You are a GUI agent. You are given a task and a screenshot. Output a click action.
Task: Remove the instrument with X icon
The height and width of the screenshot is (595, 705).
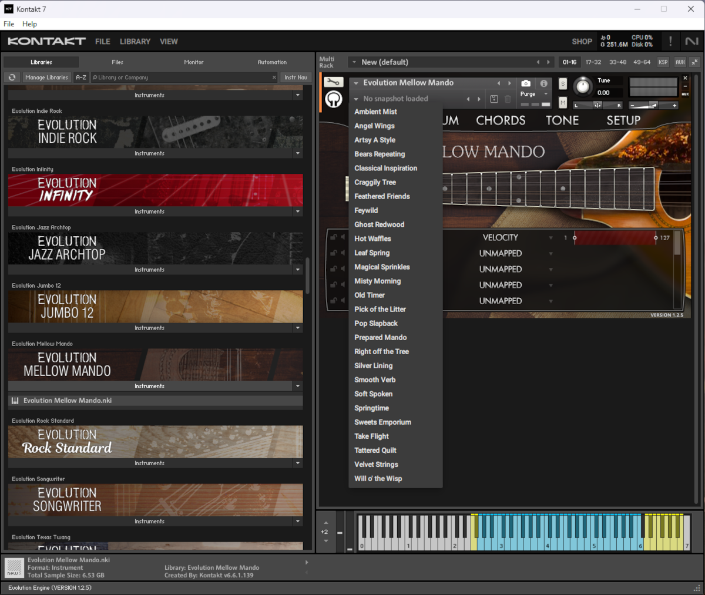pyautogui.click(x=685, y=78)
